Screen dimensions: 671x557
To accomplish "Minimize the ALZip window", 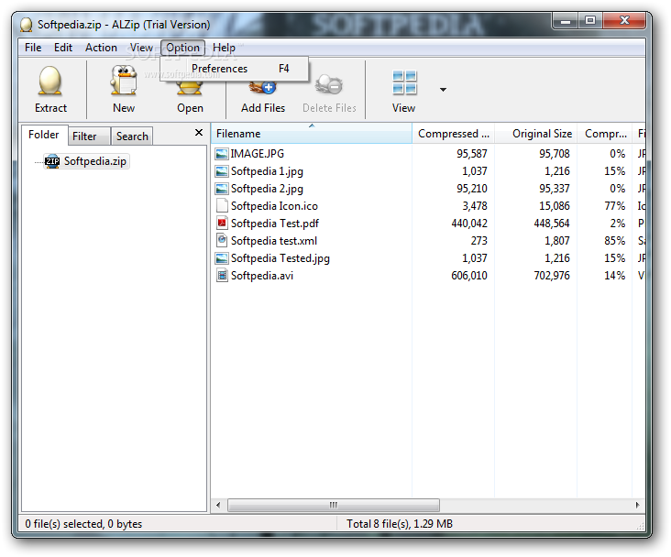I will click(566, 20).
